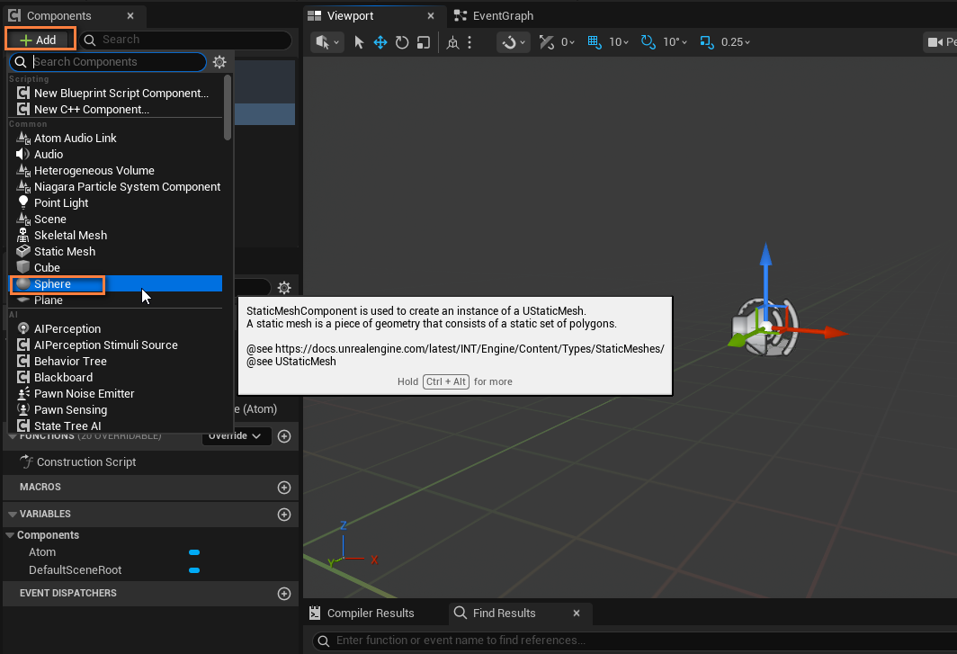
Task: Add a new event dispatcher
Action: coord(284,594)
